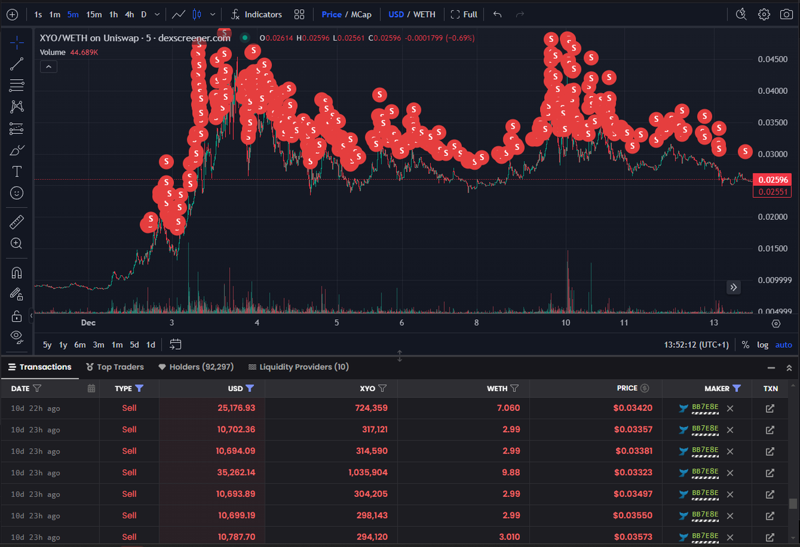Open the TYPE column filter

[x=139, y=388]
